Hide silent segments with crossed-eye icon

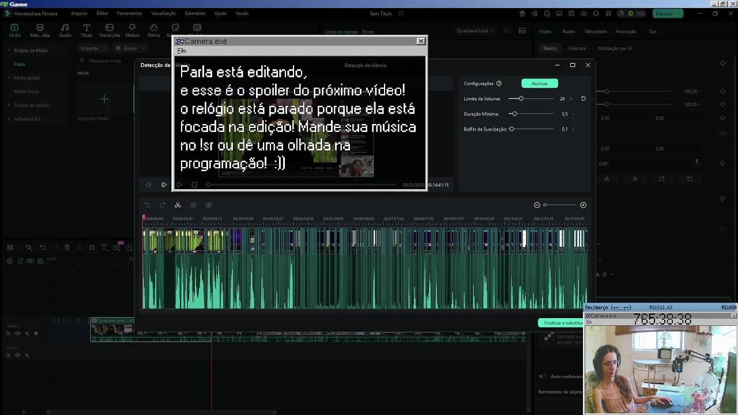click(x=209, y=205)
